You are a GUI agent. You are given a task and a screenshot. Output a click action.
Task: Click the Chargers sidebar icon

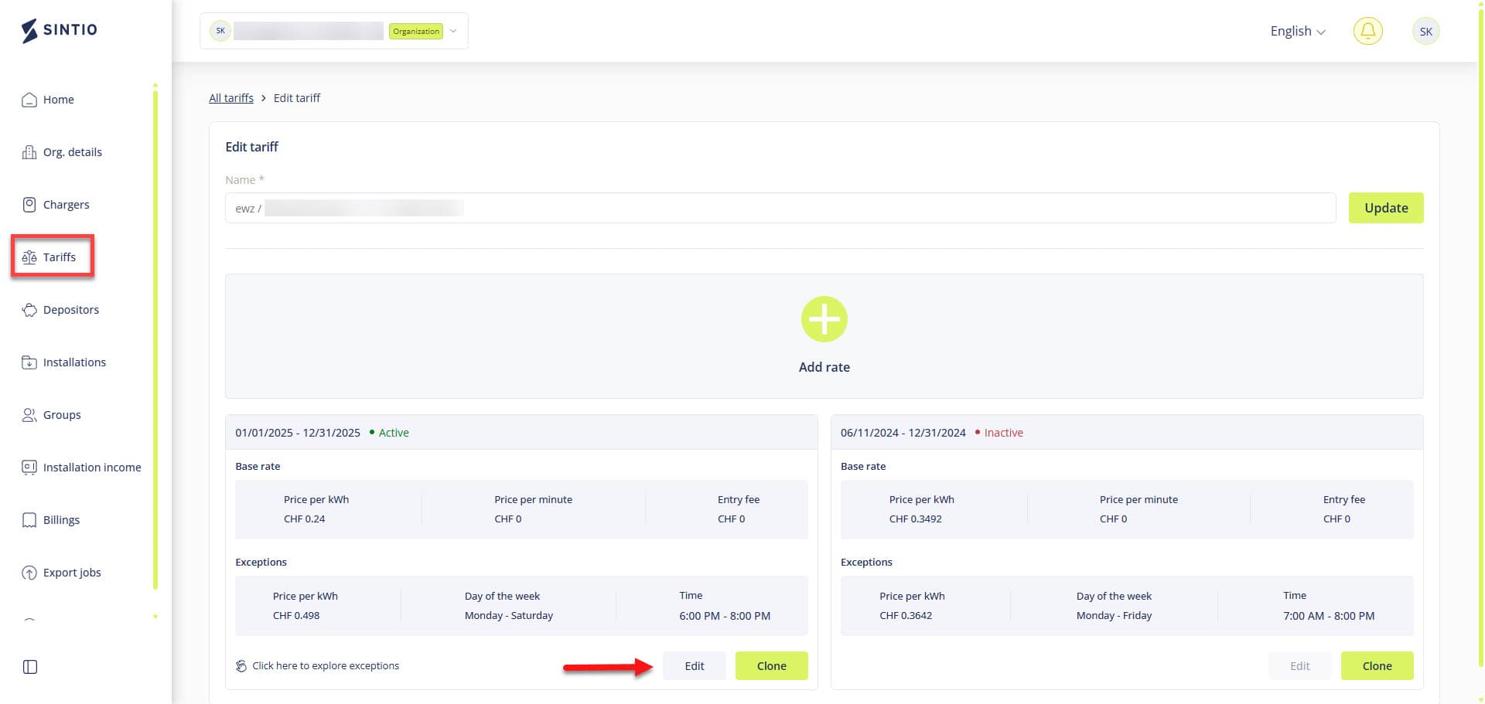[x=29, y=205]
